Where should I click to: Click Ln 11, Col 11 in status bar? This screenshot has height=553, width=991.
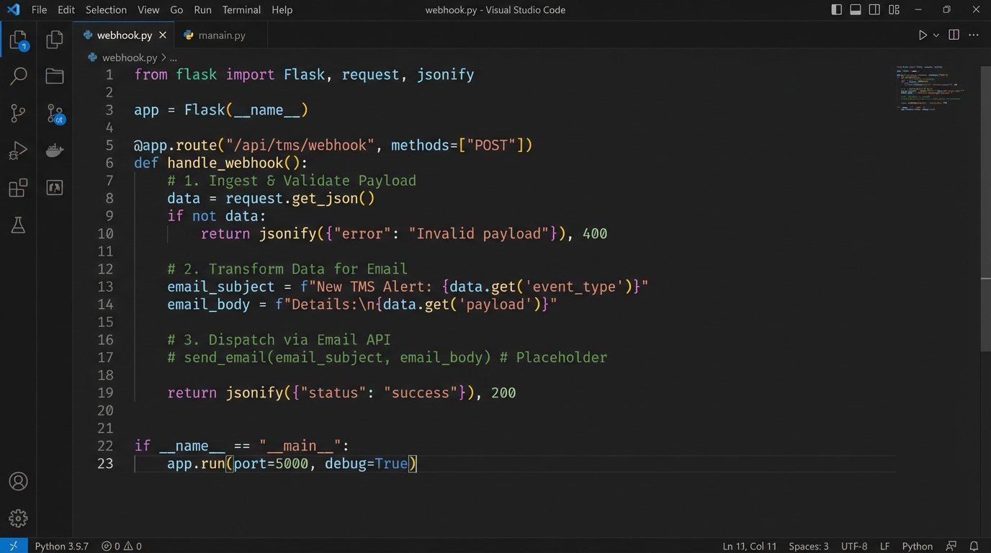(749, 546)
